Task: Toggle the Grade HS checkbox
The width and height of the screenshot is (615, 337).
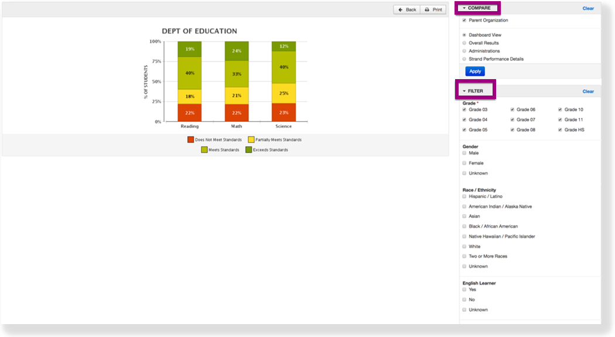Action: point(560,130)
